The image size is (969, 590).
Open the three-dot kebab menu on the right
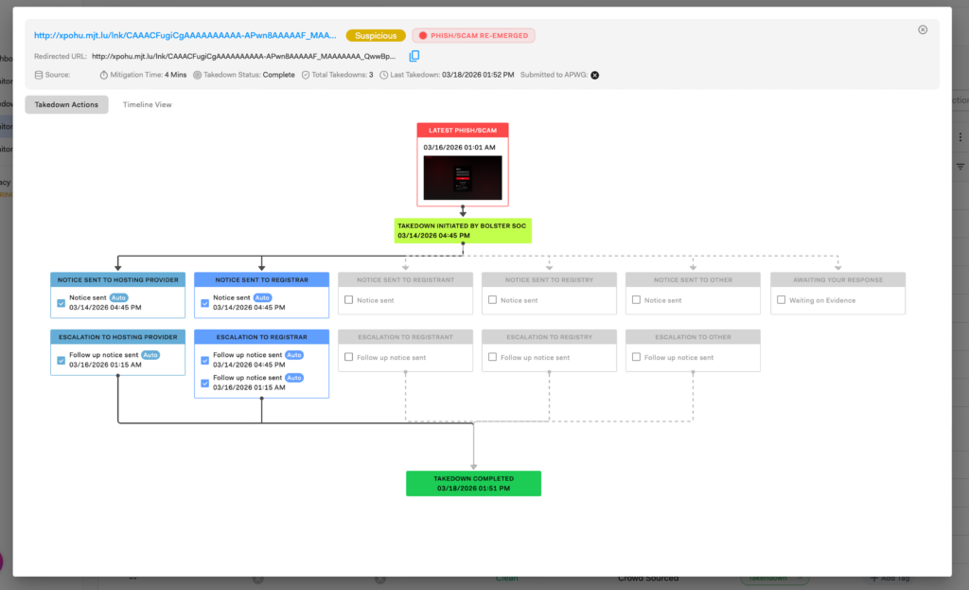(x=959, y=136)
